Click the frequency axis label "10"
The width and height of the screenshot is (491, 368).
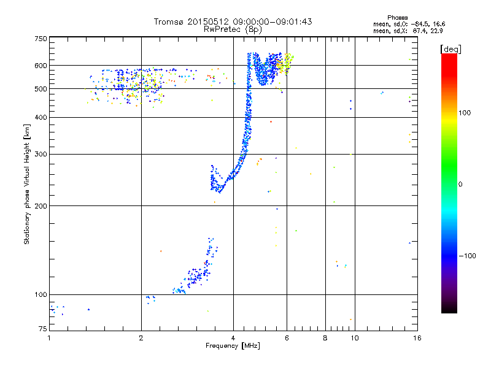coord(355,338)
